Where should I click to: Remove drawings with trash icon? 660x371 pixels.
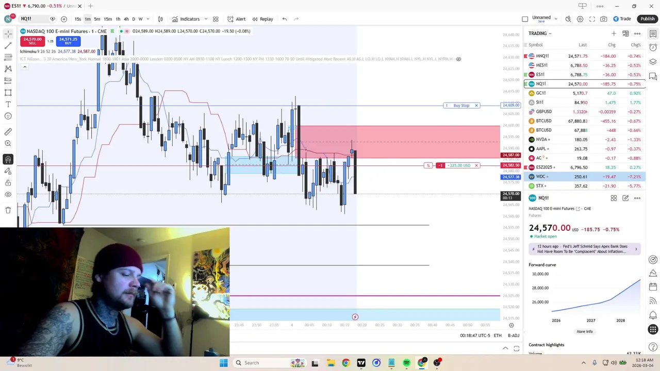pos(8,210)
